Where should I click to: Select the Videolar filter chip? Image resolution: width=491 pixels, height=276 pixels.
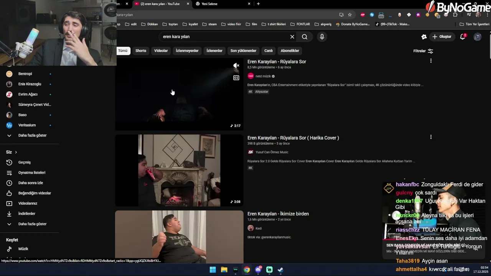point(161,51)
